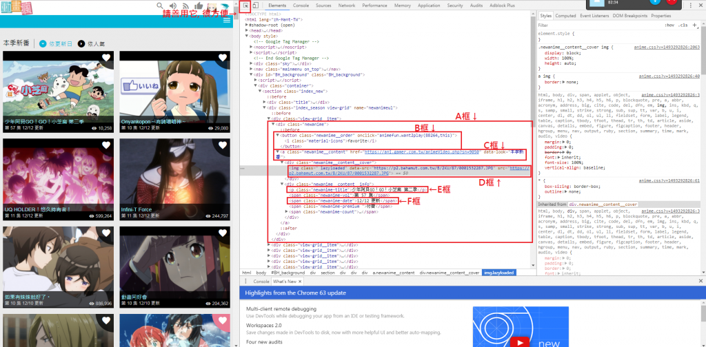Close the What's New drawer tab
This screenshot has height=347, width=706.
pyautogui.click(x=300, y=282)
